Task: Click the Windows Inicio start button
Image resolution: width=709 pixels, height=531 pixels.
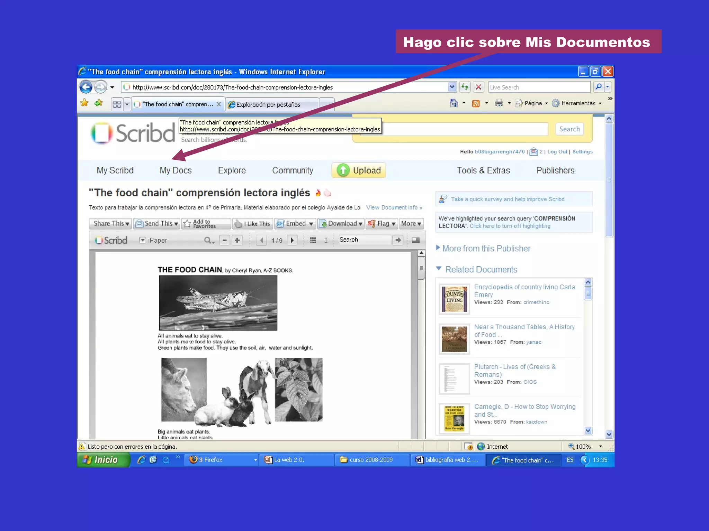Action: [103, 460]
